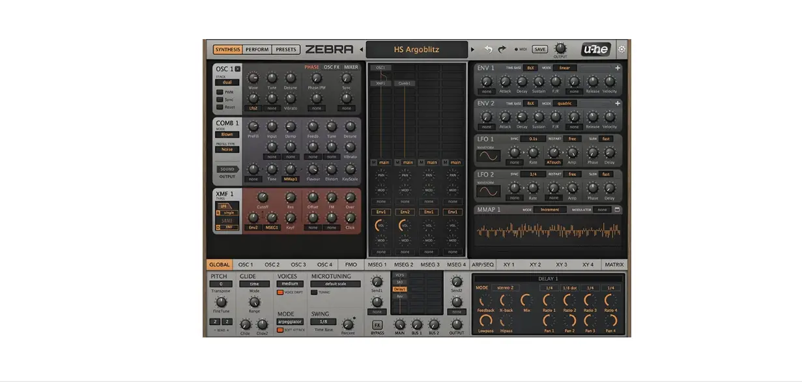Click the LFO 1 Rate knob

533,152
